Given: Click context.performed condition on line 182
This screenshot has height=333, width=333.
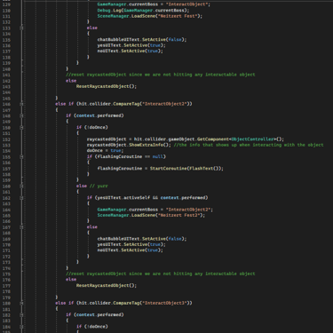Looking at the screenshot, I should (x=99, y=314).
